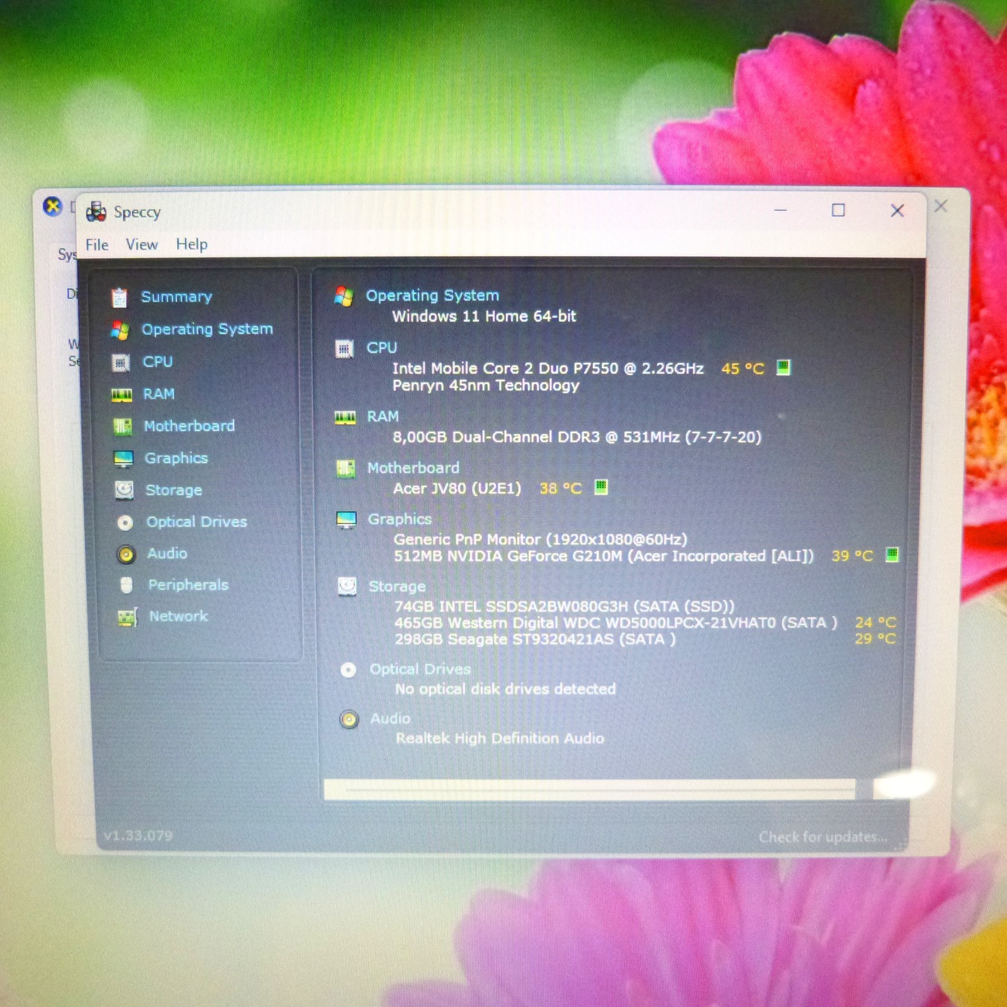The height and width of the screenshot is (1007, 1007).
Task: Click the Motherboard heading link in summary
Action: click(x=413, y=468)
